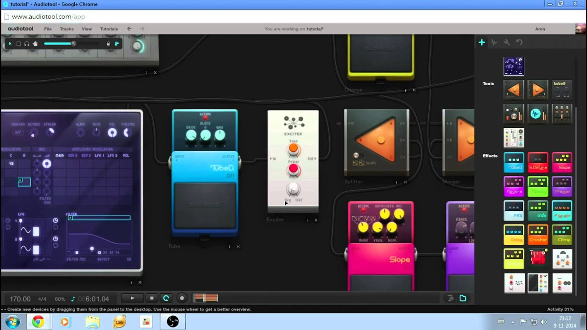587x330 pixels.
Task: Click the Exciter Power red knob
Action: (x=293, y=170)
